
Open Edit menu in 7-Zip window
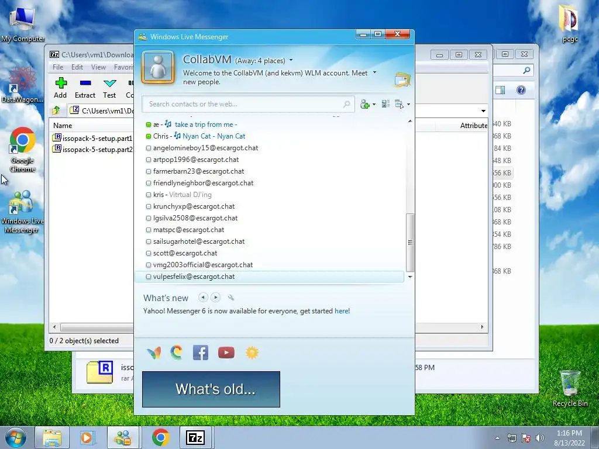[x=77, y=67]
